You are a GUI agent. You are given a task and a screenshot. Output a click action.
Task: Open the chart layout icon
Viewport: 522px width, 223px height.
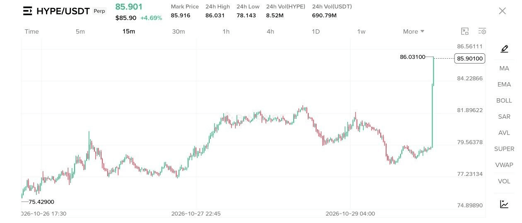coord(465,31)
